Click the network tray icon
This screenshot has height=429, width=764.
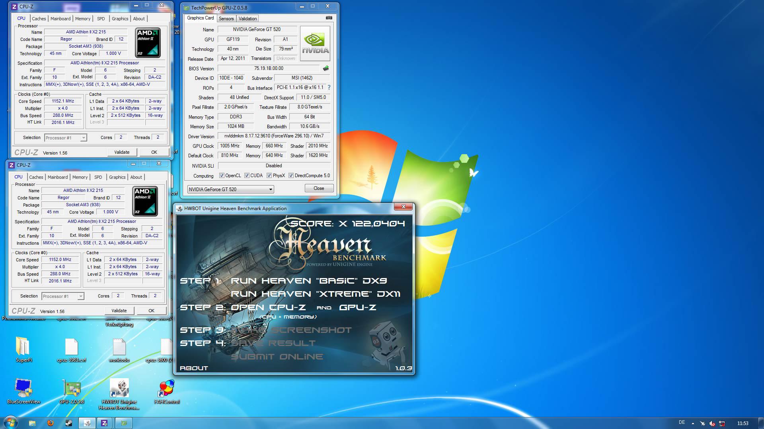point(722,423)
